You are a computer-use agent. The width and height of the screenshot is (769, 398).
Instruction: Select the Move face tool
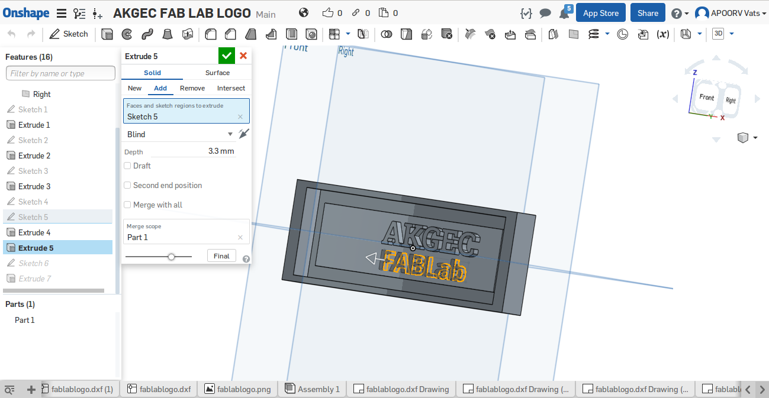coord(510,34)
